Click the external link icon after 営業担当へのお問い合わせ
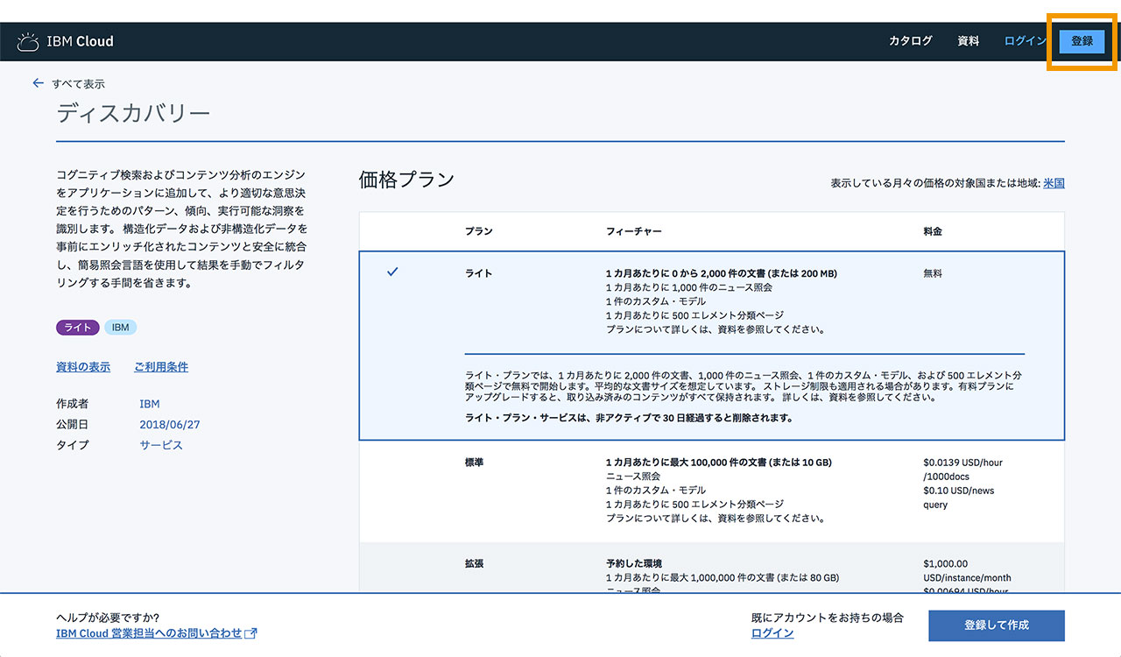The height and width of the screenshot is (657, 1121). [x=251, y=633]
